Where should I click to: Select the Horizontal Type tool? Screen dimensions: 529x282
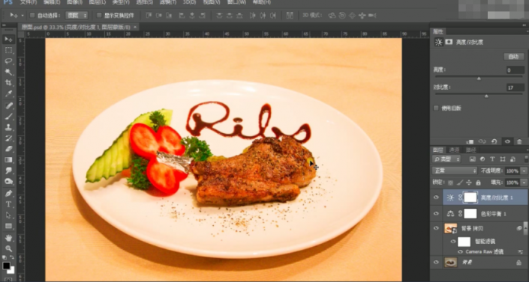pos(8,204)
